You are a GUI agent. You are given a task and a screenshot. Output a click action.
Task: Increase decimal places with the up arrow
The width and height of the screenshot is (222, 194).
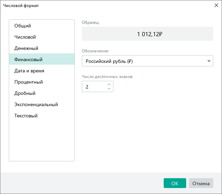109,84
